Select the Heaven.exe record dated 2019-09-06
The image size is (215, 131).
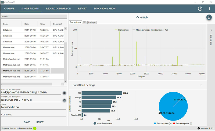(33, 48)
